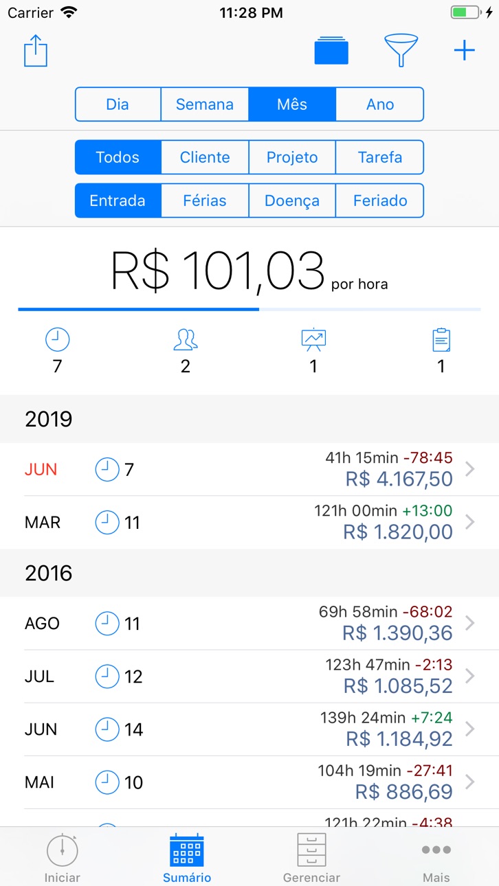Tap the 2019 section header
This screenshot has height=886, width=499.
coord(249,419)
